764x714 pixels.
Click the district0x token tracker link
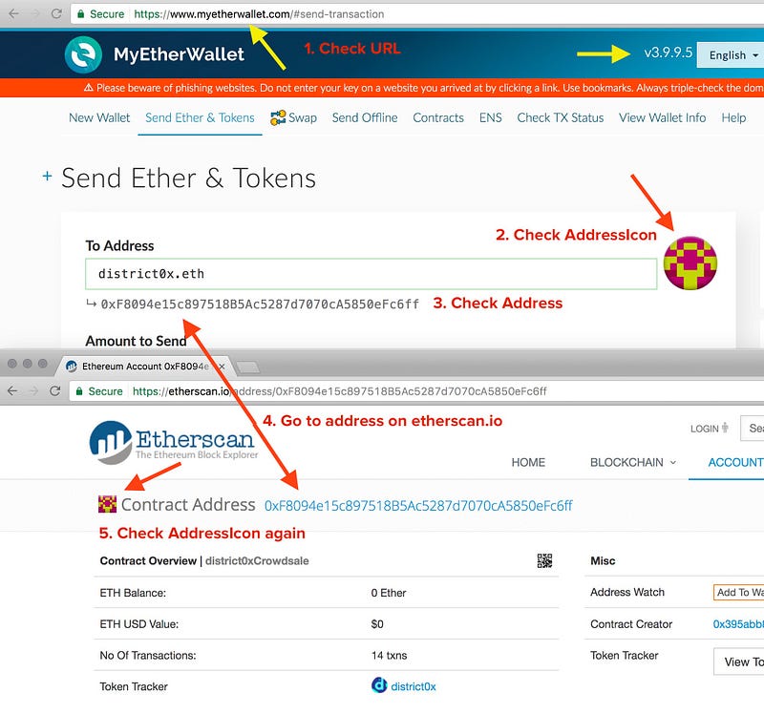click(414, 686)
